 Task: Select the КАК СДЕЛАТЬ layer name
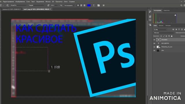pyautogui.click(x=165, y=43)
